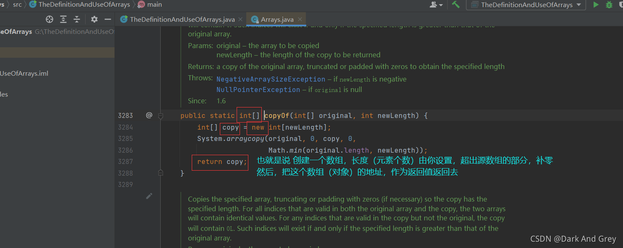Start debugging with the bug icon
623x248 pixels.
pyautogui.click(x=609, y=5)
